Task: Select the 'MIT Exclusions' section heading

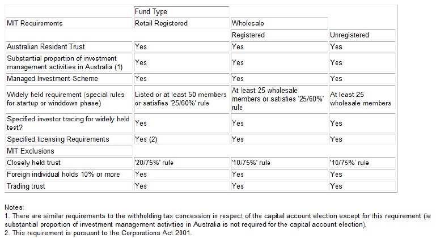Action: [x=69, y=151]
